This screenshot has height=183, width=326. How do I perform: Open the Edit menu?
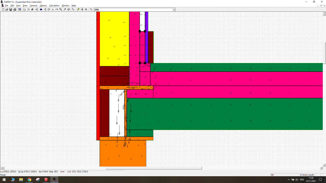coord(12,6)
